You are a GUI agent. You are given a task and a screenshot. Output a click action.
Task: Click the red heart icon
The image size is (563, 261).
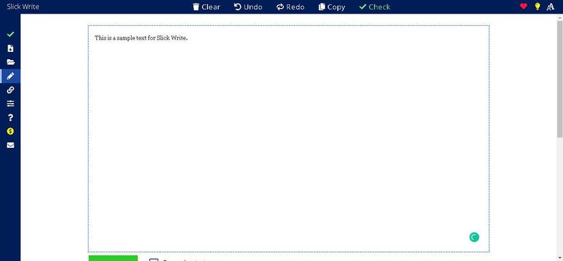pyautogui.click(x=523, y=6)
